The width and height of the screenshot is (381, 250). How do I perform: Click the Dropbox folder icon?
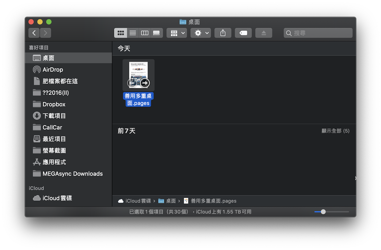tap(37, 104)
